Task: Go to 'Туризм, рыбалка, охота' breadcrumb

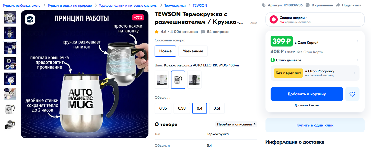Action: 21,5
